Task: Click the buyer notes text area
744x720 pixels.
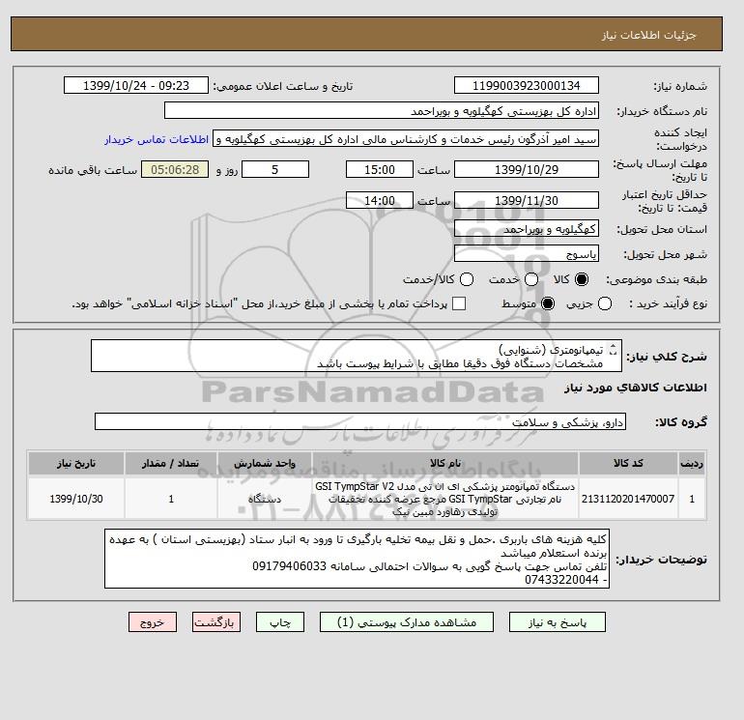Action: [x=357, y=559]
